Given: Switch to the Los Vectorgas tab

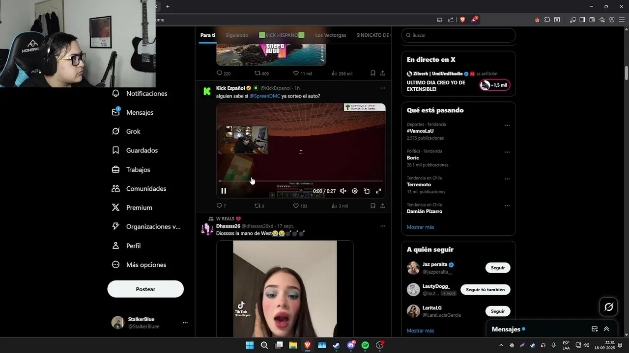Looking at the screenshot, I should point(331,35).
